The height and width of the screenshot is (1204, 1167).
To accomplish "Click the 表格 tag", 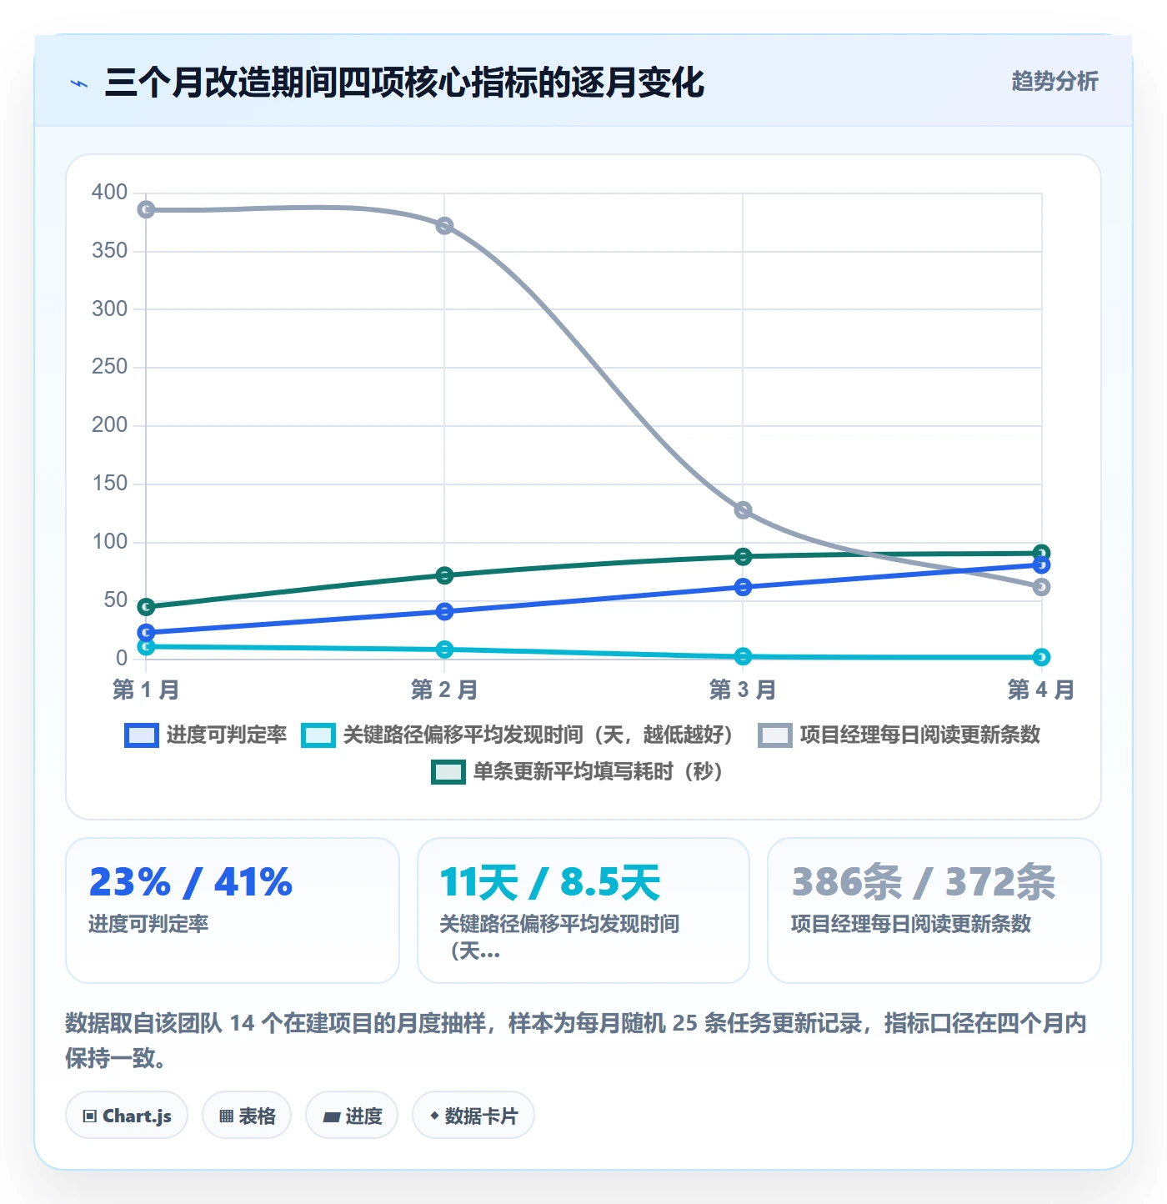I will tap(247, 1116).
